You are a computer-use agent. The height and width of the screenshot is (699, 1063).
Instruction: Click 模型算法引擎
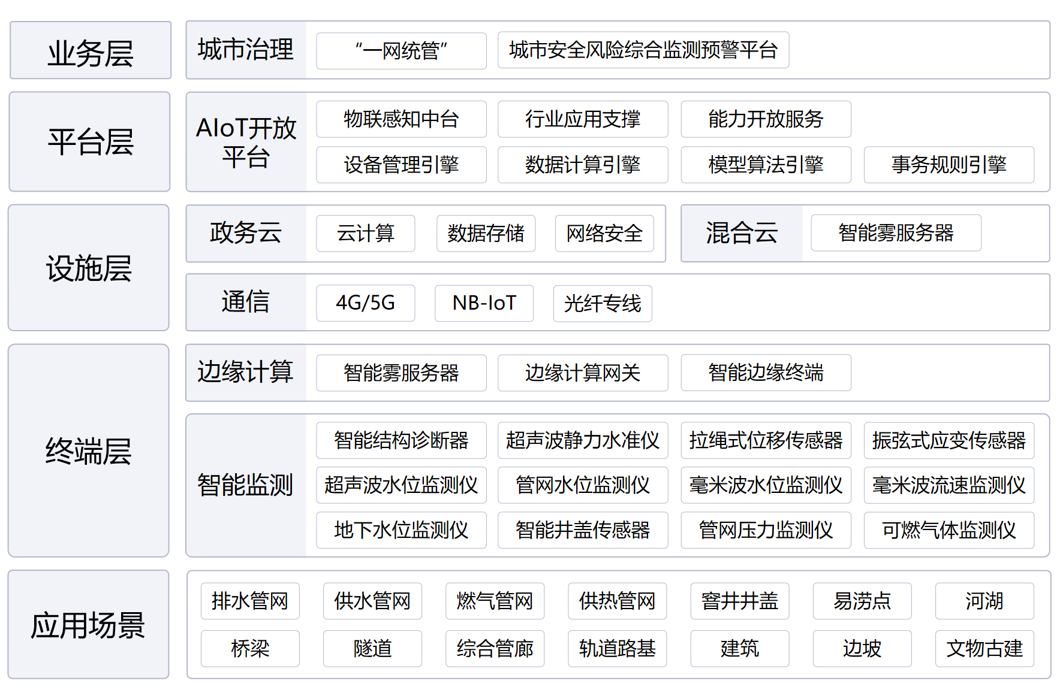coord(766,165)
